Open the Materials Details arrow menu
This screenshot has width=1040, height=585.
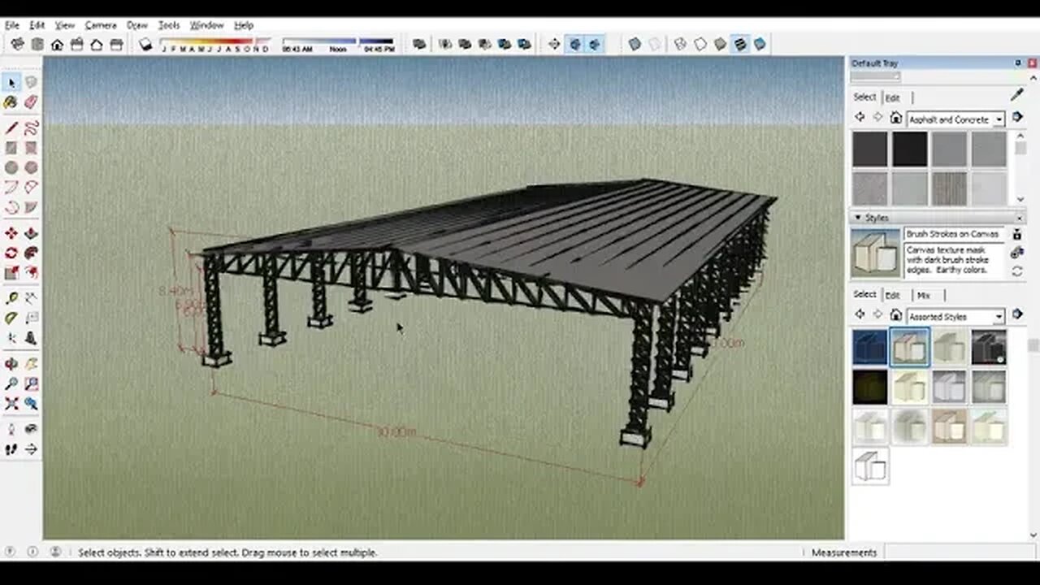[x=1017, y=118]
